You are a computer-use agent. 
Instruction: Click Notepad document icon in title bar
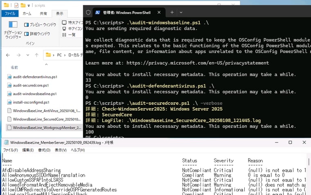pos(6,142)
